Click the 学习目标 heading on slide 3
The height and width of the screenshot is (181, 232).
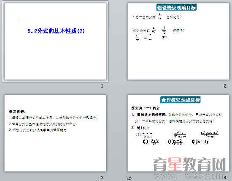pyautogui.click(x=17, y=112)
